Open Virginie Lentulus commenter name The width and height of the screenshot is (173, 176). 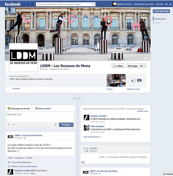coord(22,171)
